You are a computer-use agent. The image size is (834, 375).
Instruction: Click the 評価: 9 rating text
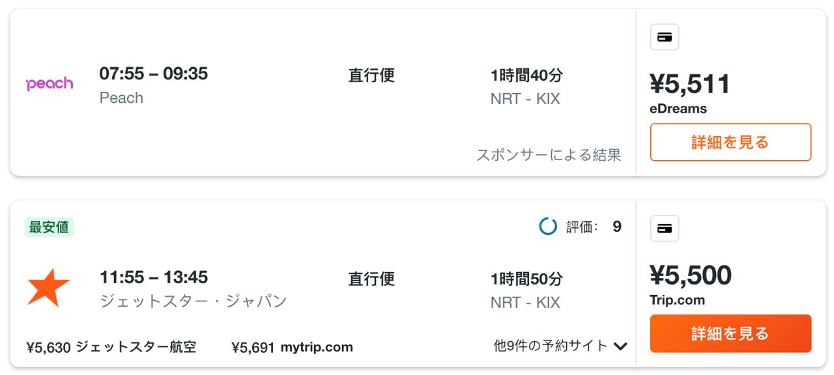(594, 227)
